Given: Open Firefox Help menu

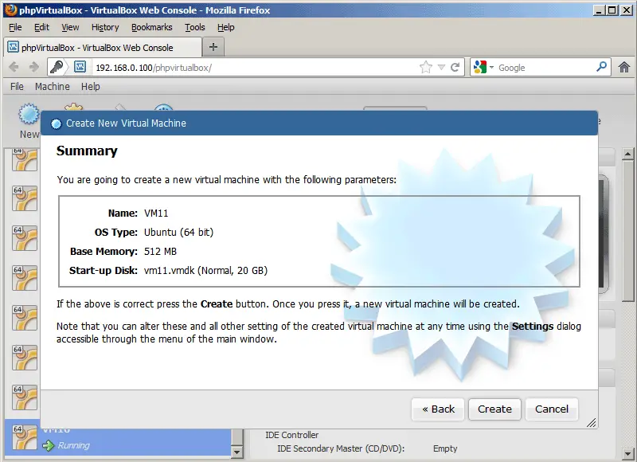Looking at the screenshot, I should pos(226,27).
